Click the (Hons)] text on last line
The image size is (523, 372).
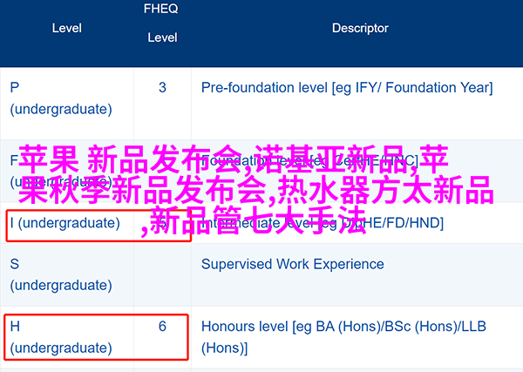click(225, 348)
